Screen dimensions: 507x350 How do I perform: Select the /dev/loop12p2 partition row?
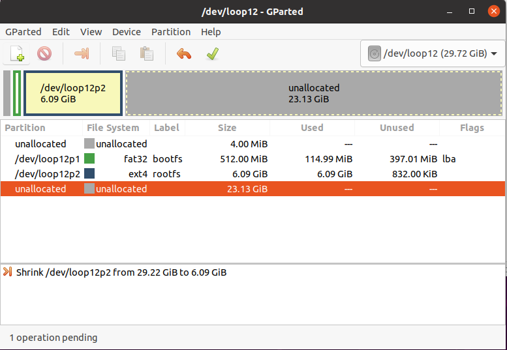pyautogui.click(x=253, y=174)
